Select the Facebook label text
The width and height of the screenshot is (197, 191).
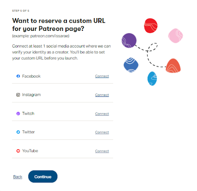pos(31,76)
